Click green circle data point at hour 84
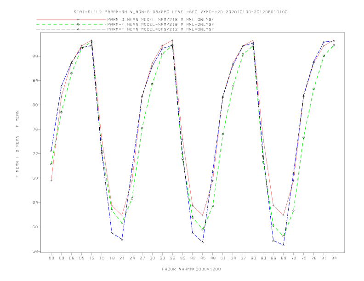This screenshot has height=281, width=364. click(x=334, y=45)
